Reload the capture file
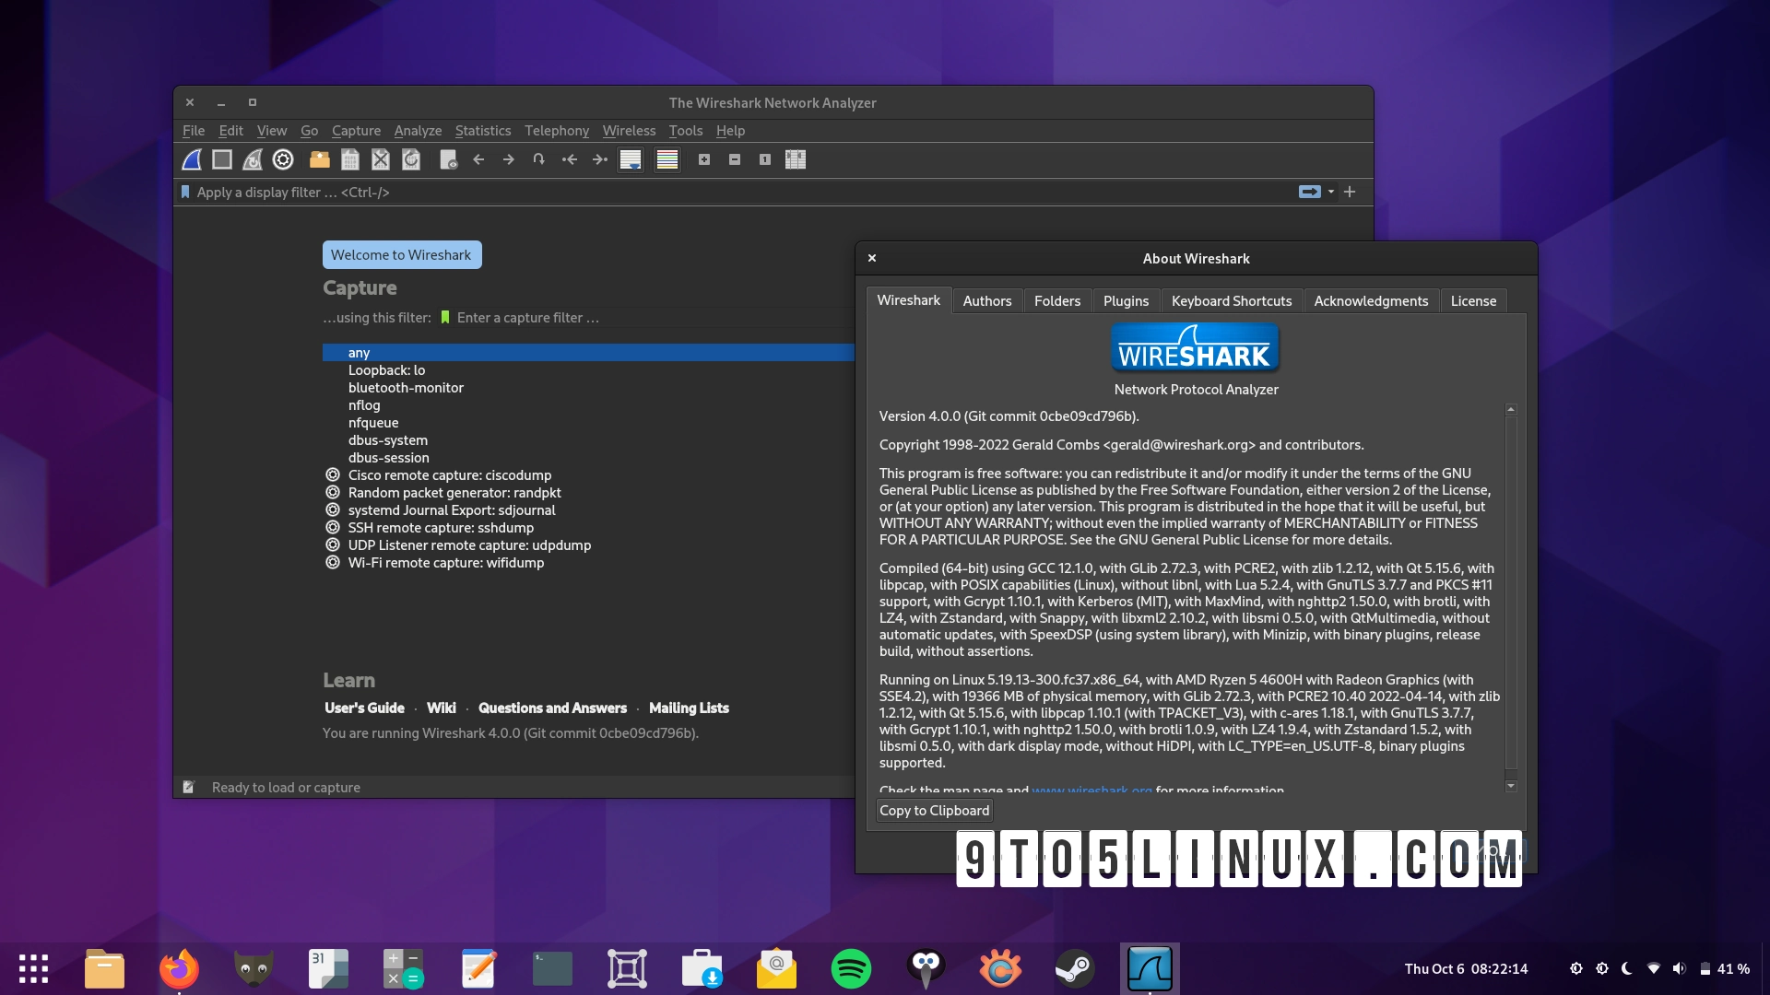 point(412,159)
